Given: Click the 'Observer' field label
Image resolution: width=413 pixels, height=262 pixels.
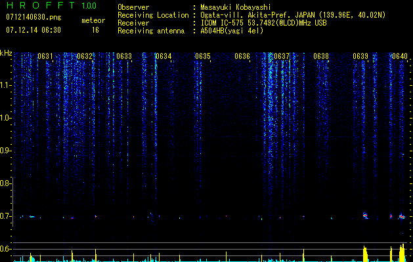Looking at the screenshot, I should tap(133, 7).
